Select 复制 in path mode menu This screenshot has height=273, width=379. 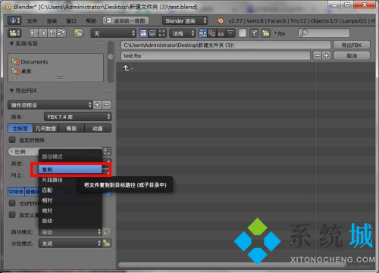pyautogui.click(x=70, y=169)
